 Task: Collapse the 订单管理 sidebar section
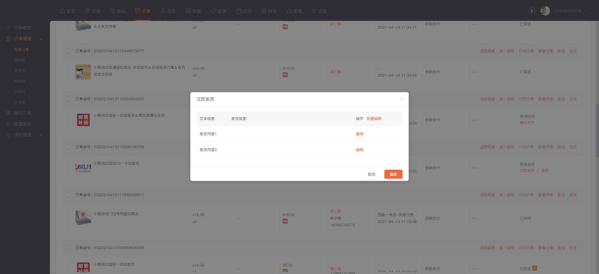point(41,39)
